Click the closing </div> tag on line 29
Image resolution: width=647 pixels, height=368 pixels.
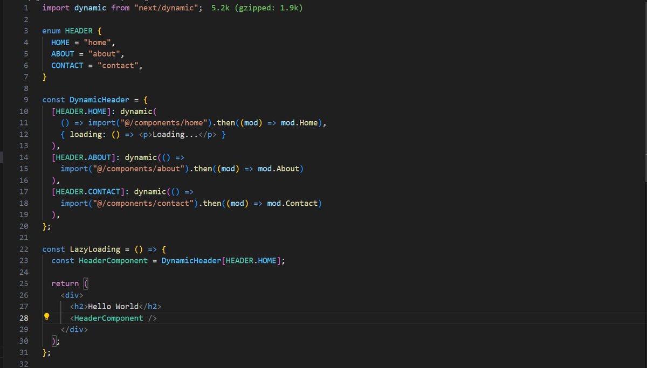point(74,329)
